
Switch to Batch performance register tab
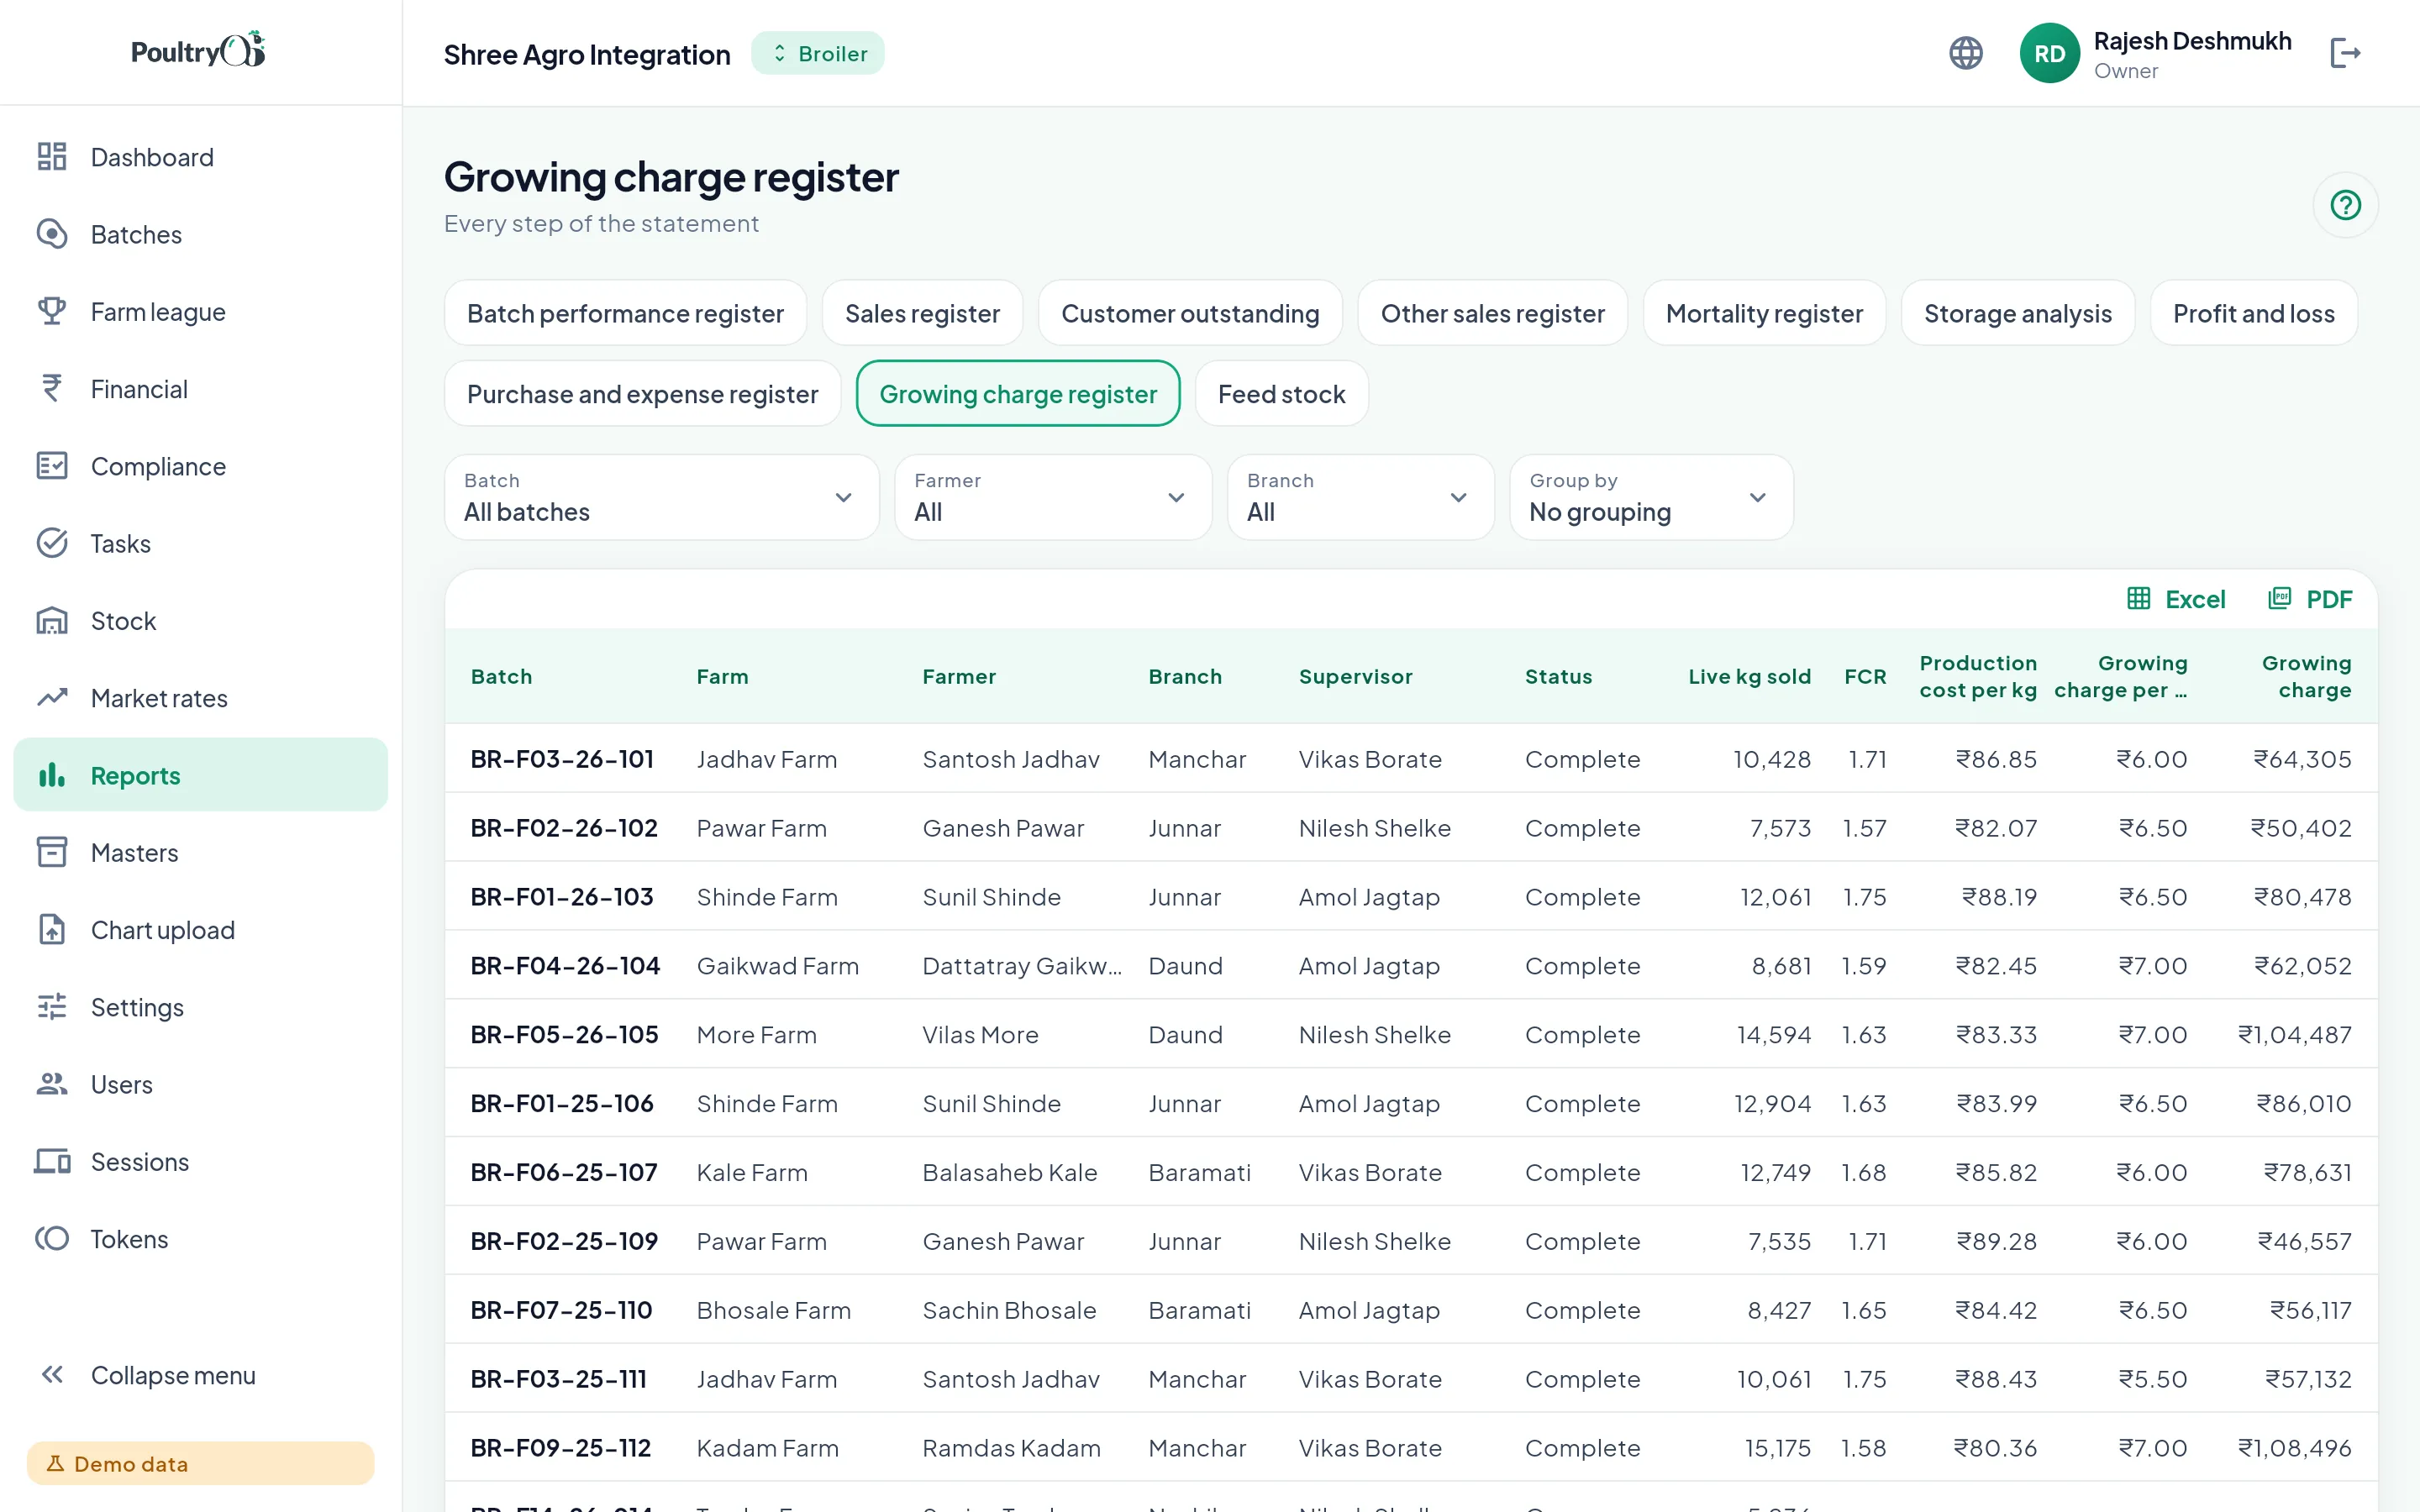625,313
